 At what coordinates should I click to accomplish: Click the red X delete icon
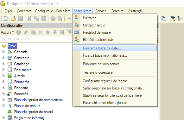(x=40, y=32)
